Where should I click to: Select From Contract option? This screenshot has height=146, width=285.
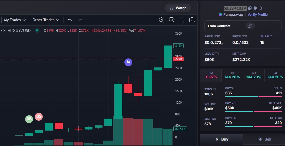point(223,26)
